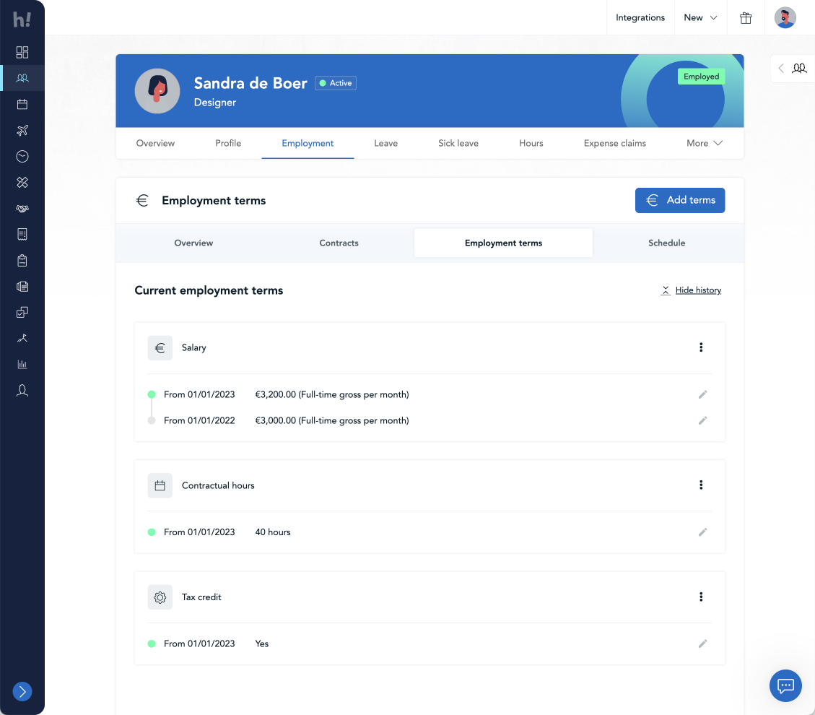Image resolution: width=815 pixels, height=715 pixels.
Task: Switch to the Contracts tab
Action: click(x=339, y=243)
